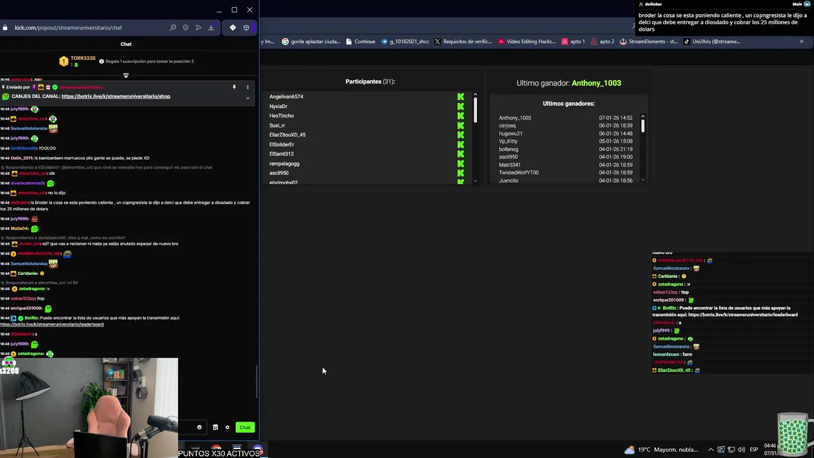Click winner bollanog in Ultimos ganadores
Image resolution: width=814 pixels, height=458 pixels.
point(509,149)
